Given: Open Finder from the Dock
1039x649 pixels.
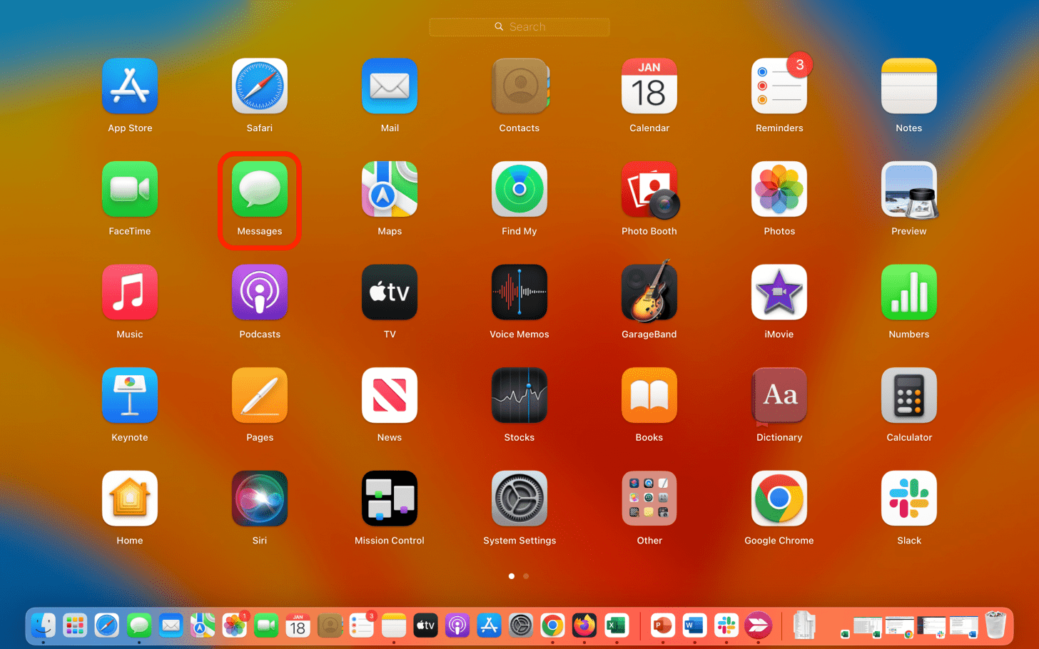Looking at the screenshot, I should click(x=44, y=625).
